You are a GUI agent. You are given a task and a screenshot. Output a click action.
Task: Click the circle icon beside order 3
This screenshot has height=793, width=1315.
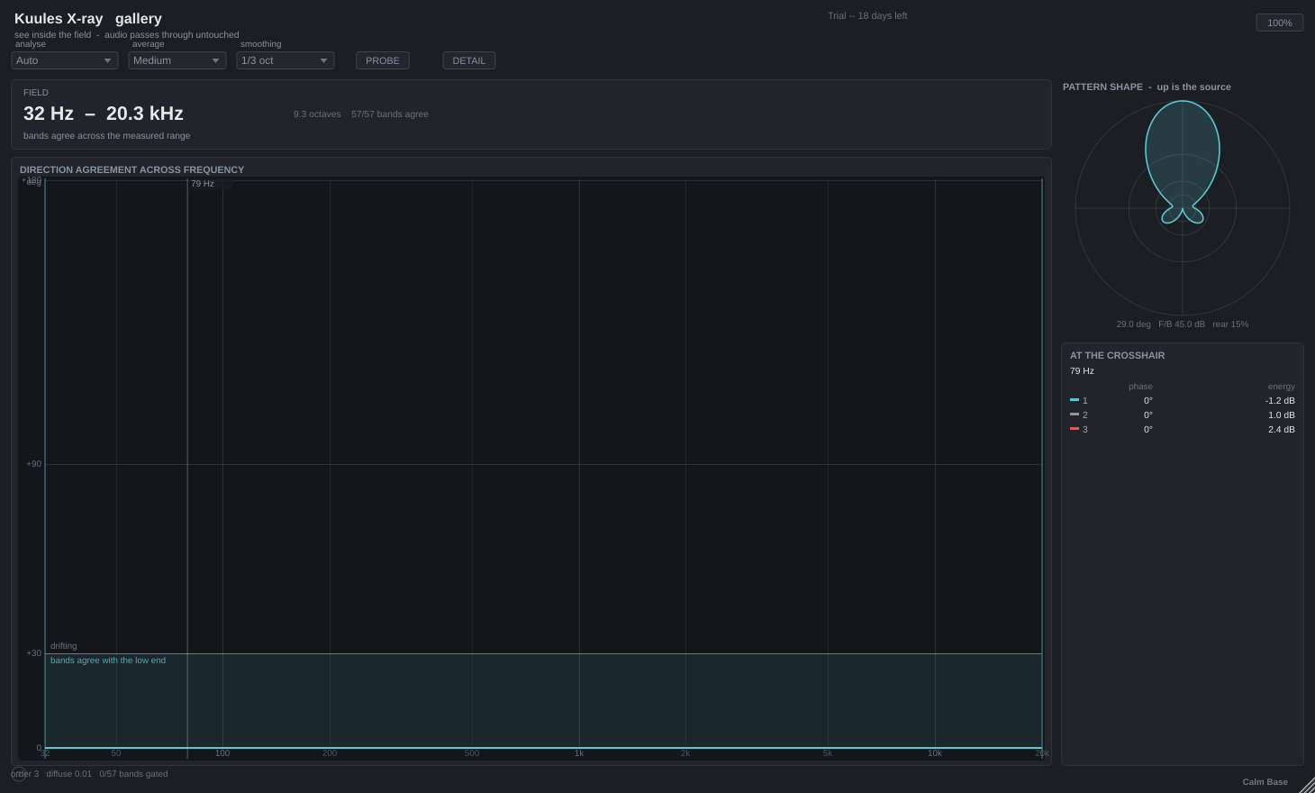coord(19,774)
